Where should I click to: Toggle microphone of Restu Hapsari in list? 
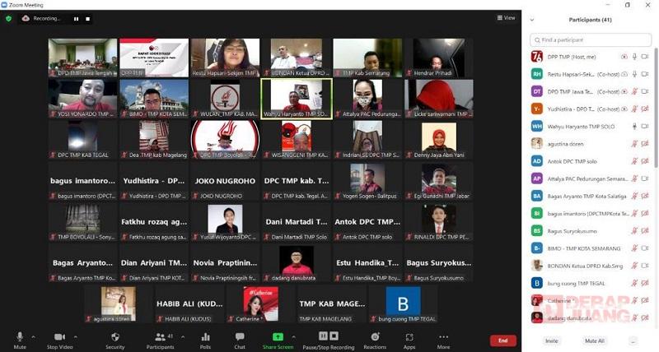pos(634,74)
